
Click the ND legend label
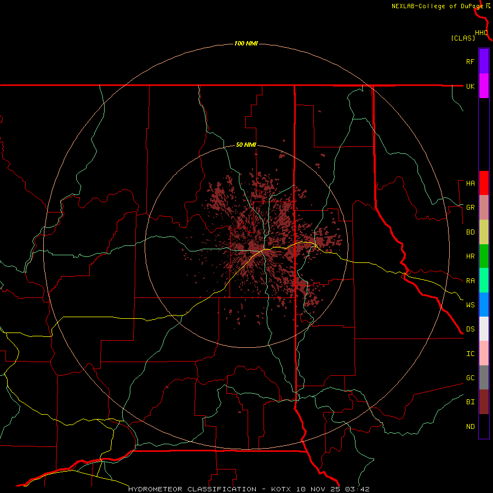coord(470,427)
